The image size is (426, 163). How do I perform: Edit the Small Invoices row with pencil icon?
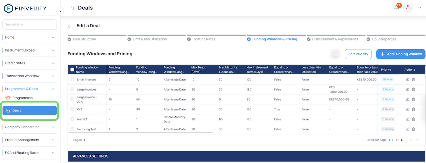407,80
